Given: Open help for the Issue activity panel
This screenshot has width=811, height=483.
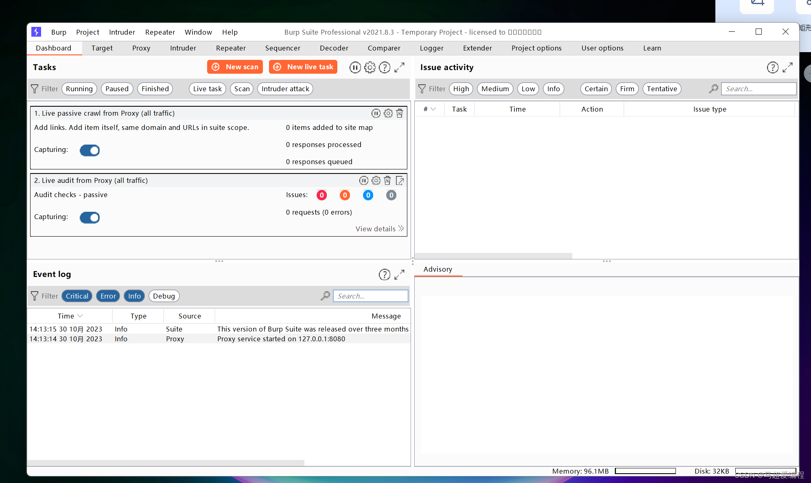Looking at the screenshot, I should 772,67.
